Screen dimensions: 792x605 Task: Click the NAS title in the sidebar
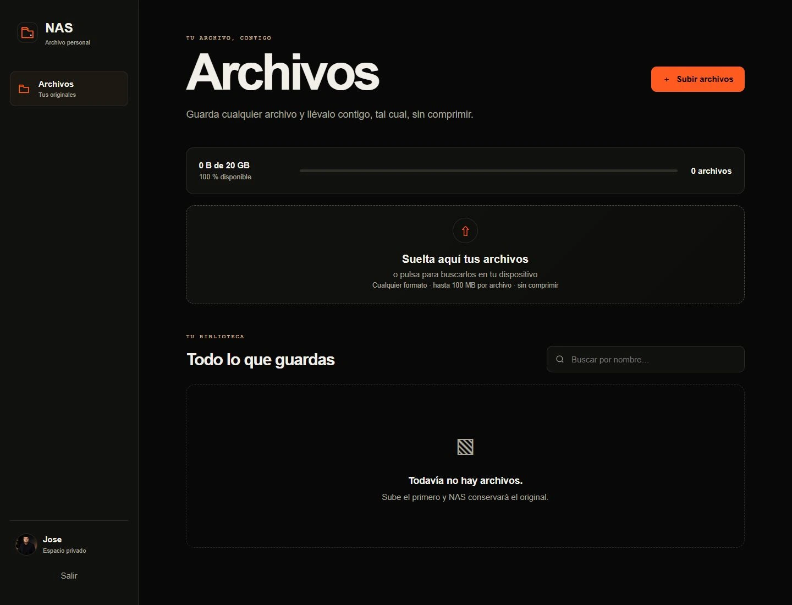click(59, 28)
